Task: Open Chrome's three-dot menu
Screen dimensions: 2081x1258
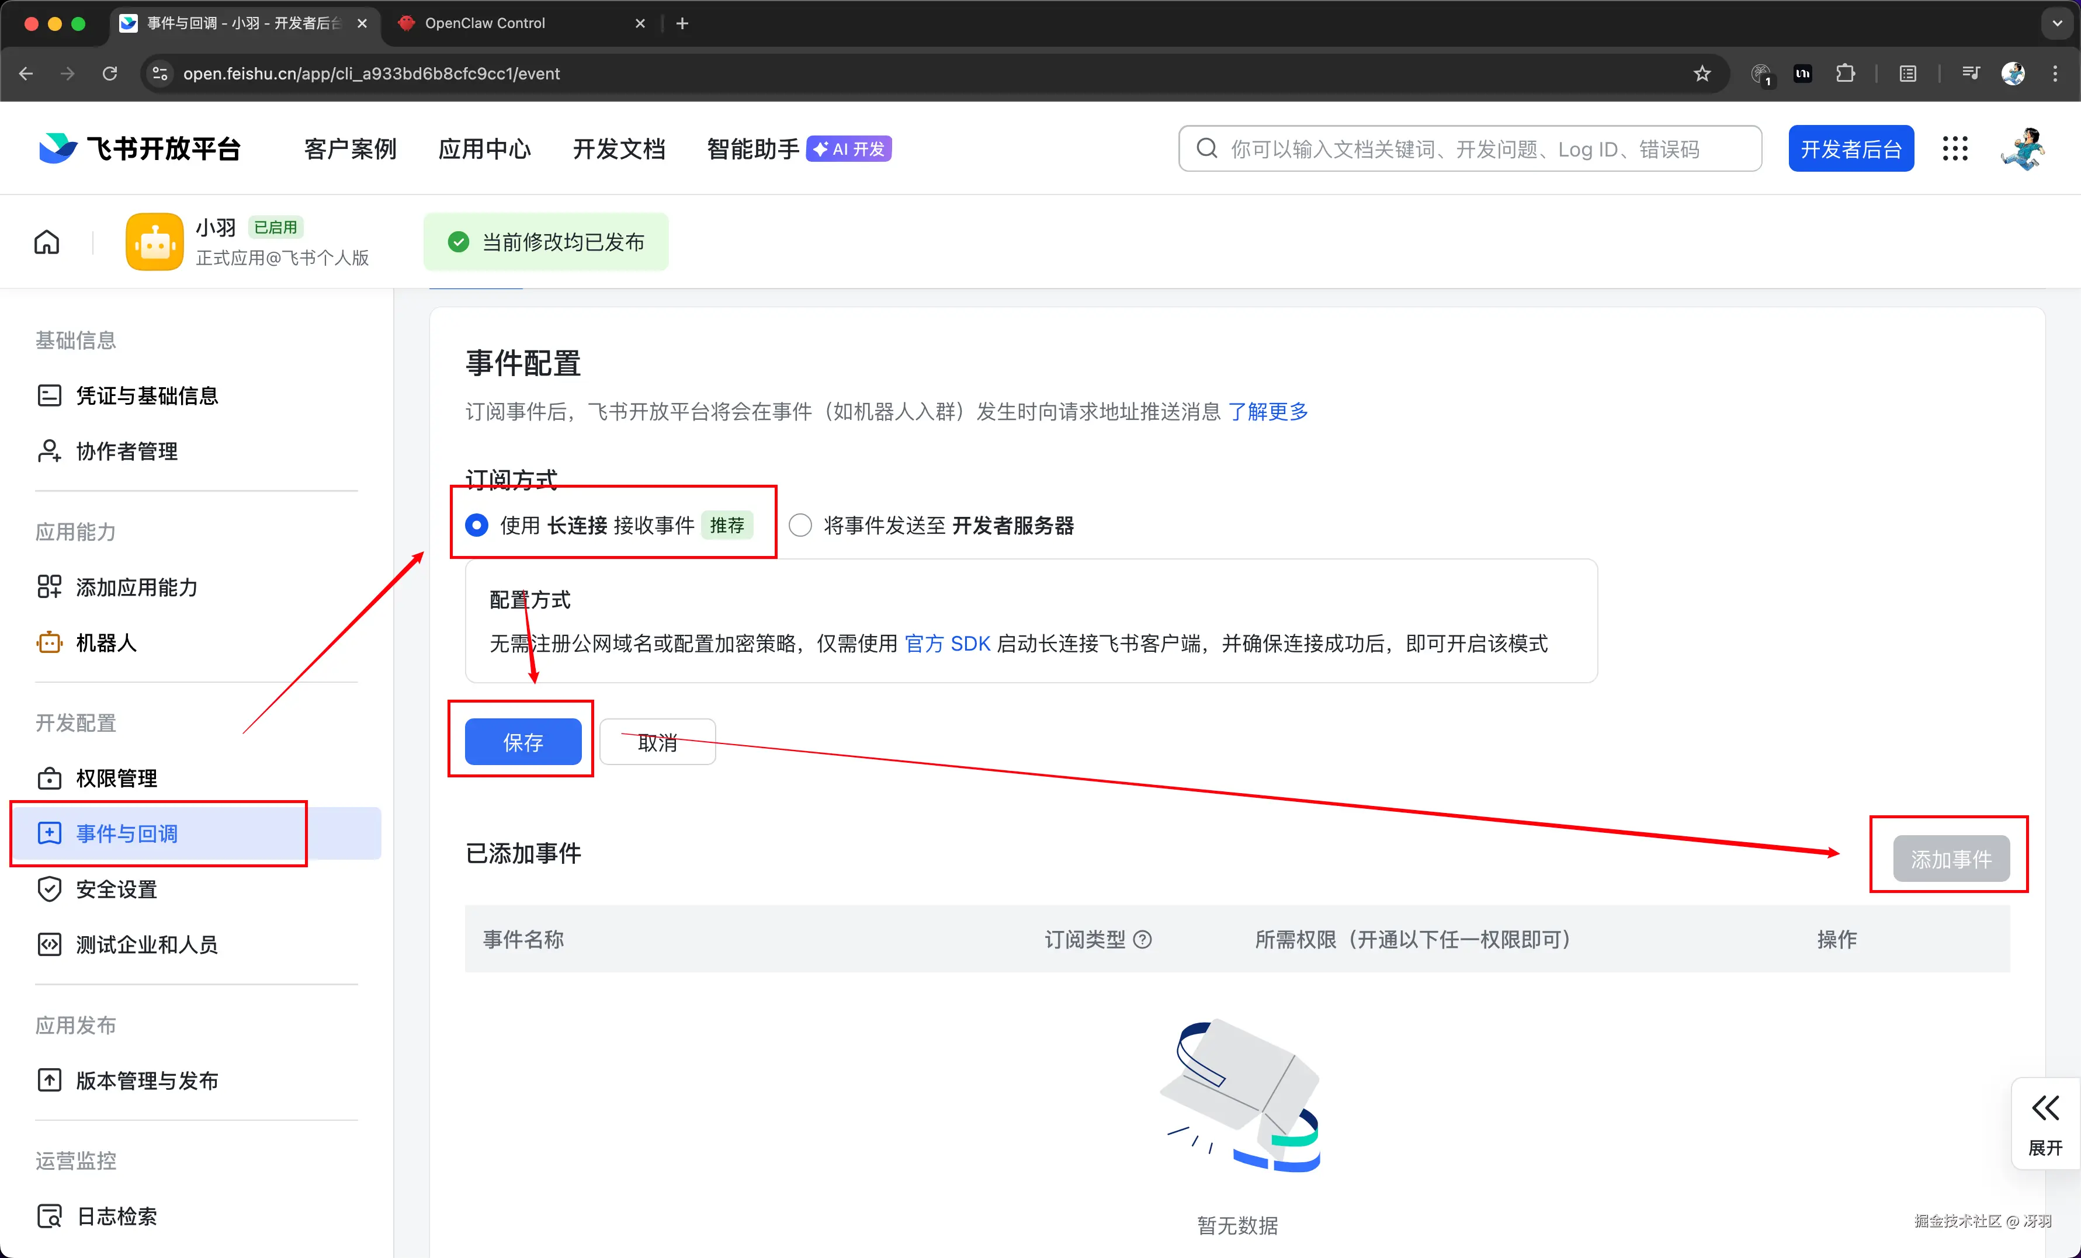Action: (x=2055, y=74)
